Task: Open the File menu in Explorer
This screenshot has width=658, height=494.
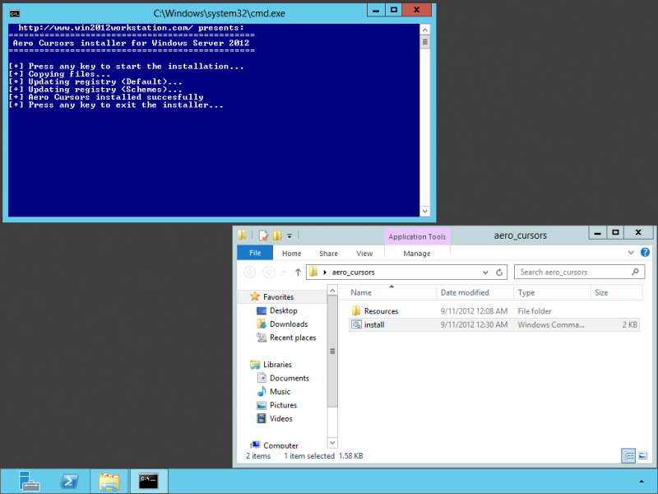Action: click(255, 253)
